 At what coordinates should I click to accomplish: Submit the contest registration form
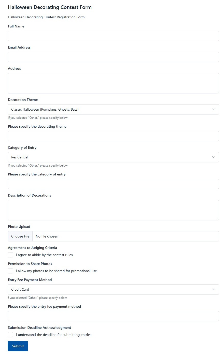pyautogui.click(x=18, y=346)
